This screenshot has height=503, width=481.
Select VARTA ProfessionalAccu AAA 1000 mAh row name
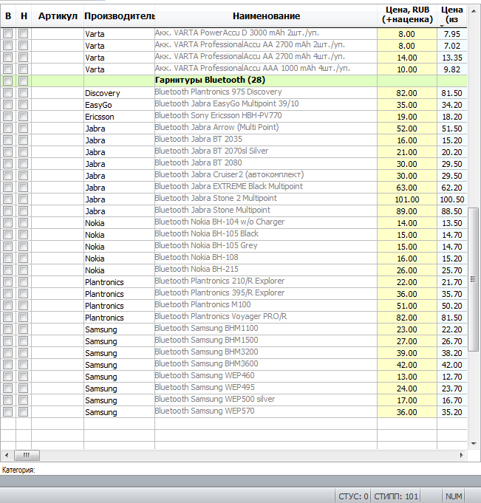[x=252, y=69]
